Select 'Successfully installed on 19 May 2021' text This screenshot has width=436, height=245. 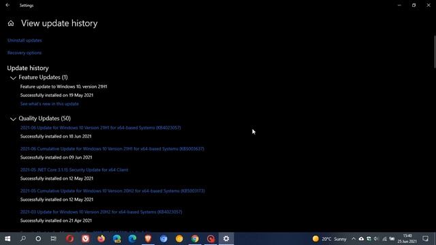pos(57,95)
